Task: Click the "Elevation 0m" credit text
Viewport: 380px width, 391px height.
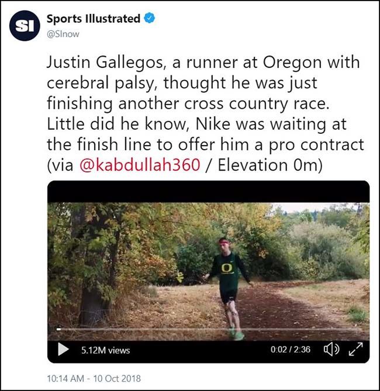Action: (x=271, y=165)
